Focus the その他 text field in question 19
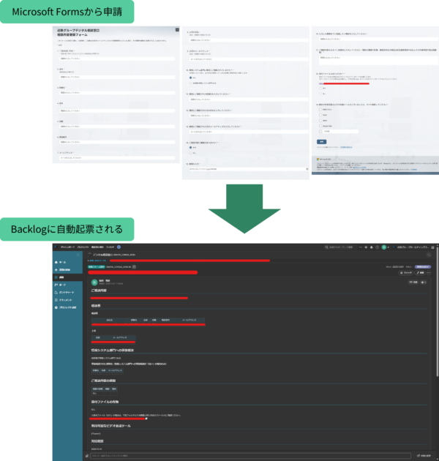The width and height of the screenshot is (439, 461). coord(340,132)
